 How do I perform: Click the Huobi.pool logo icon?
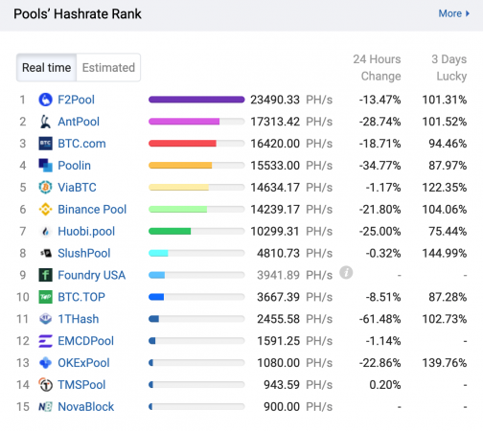45,232
